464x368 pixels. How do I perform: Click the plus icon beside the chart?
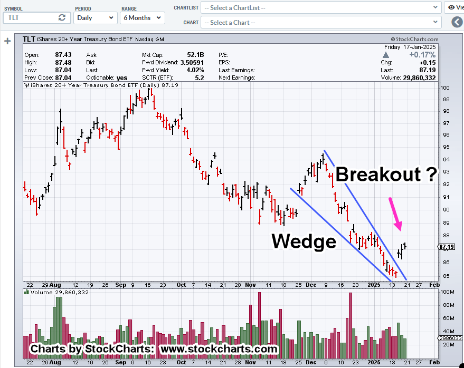tap(7, 41)
